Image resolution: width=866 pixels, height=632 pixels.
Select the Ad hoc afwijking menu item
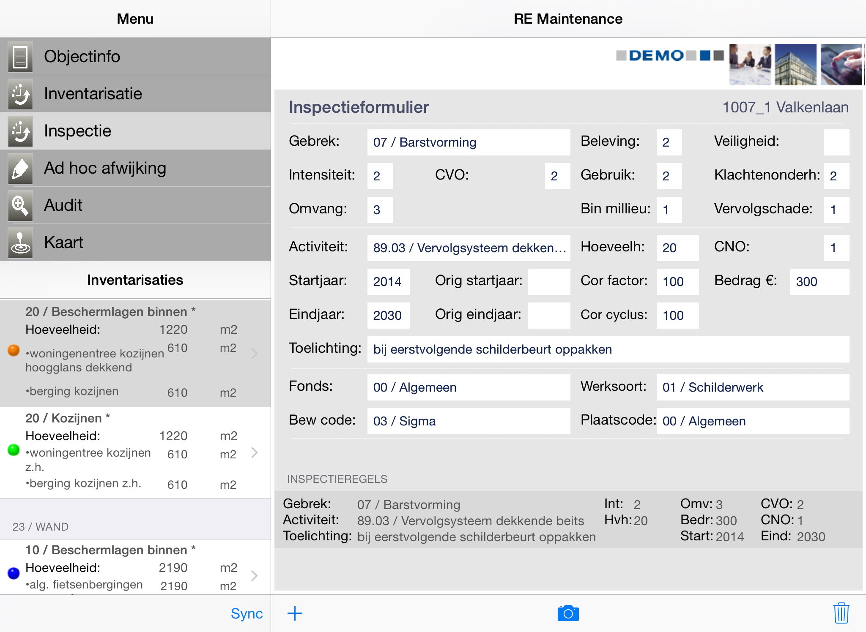click(135, 168)
